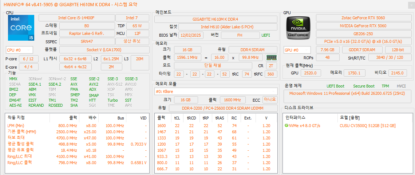Click the 'Zotac GeForce RTX 5060' field

point(363,18)
